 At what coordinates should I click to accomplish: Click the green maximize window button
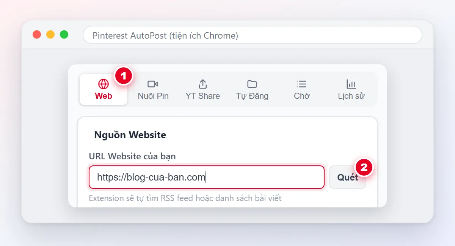(64, 34)
